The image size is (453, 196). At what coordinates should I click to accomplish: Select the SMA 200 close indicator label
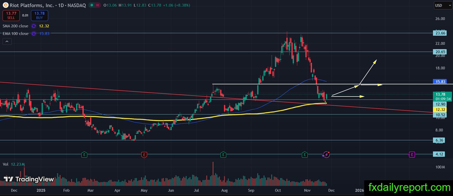[15, 26]
